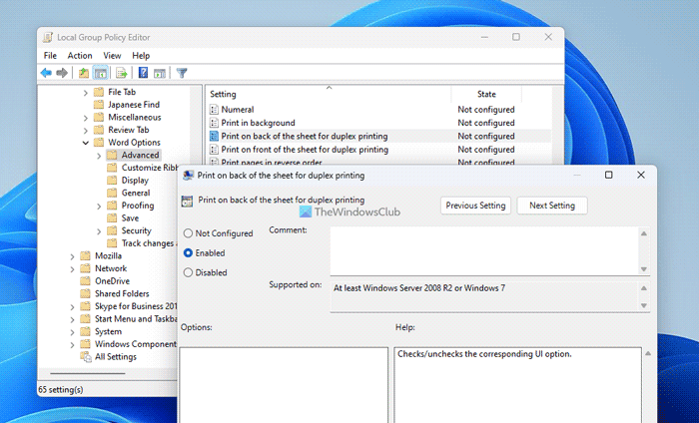The image size is (699, 423).
Task: Expand the Miscellaneous tree node
Action: [85, 118]
